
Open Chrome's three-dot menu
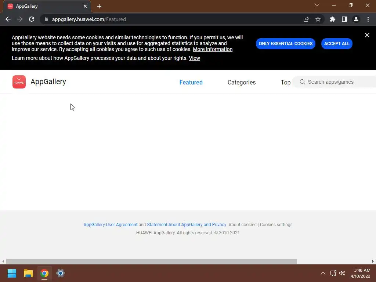point(368,19)
